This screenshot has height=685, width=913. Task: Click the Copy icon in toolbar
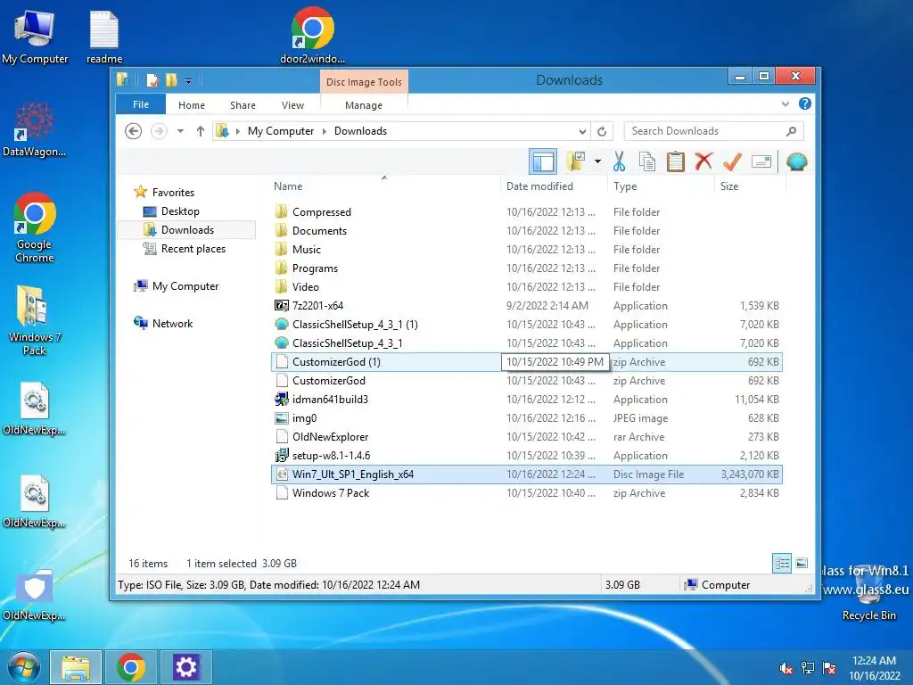click(647, 161)
